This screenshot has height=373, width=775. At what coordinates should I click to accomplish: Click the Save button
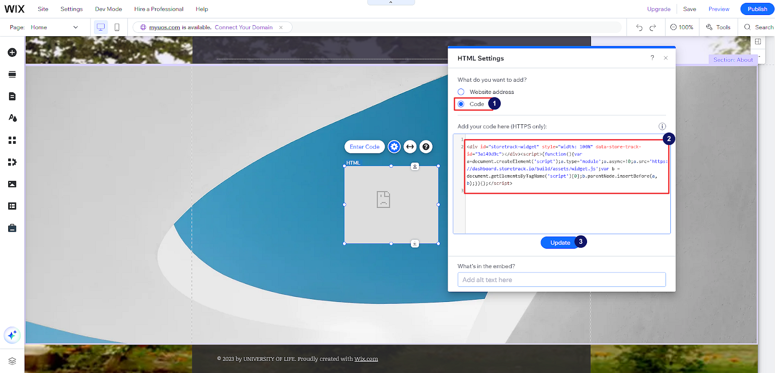tap(690, 9)
